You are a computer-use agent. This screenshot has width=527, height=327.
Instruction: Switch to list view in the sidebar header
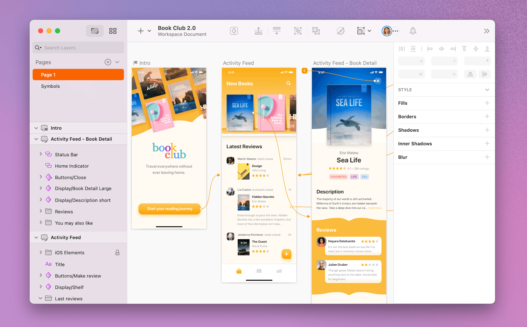coord(95,31)
